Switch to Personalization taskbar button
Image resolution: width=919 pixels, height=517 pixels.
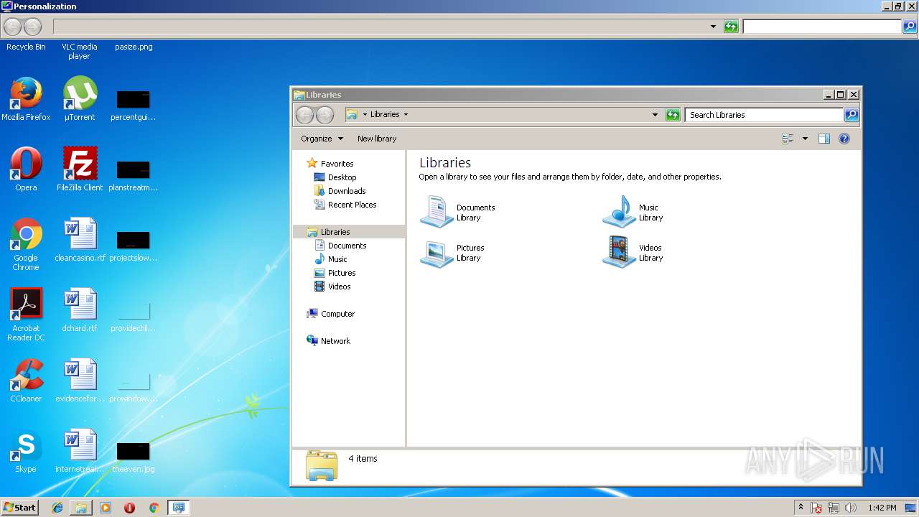click(178, 508)
